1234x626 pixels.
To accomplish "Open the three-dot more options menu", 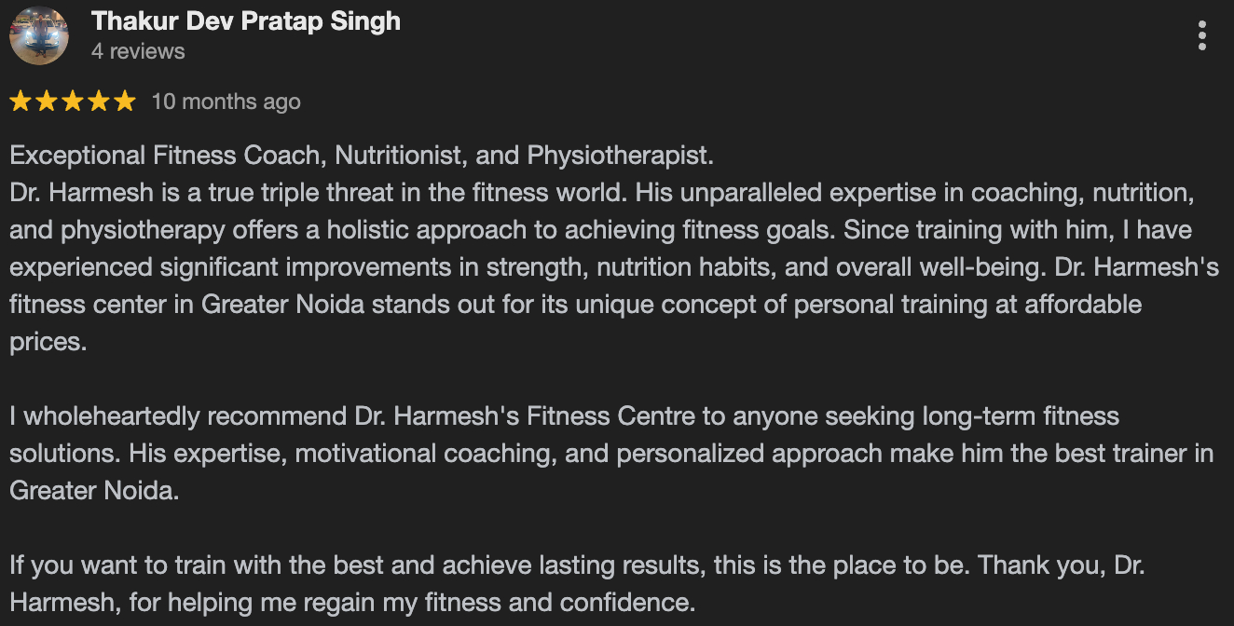I will pyautogui.click(x=1202, y=35).
